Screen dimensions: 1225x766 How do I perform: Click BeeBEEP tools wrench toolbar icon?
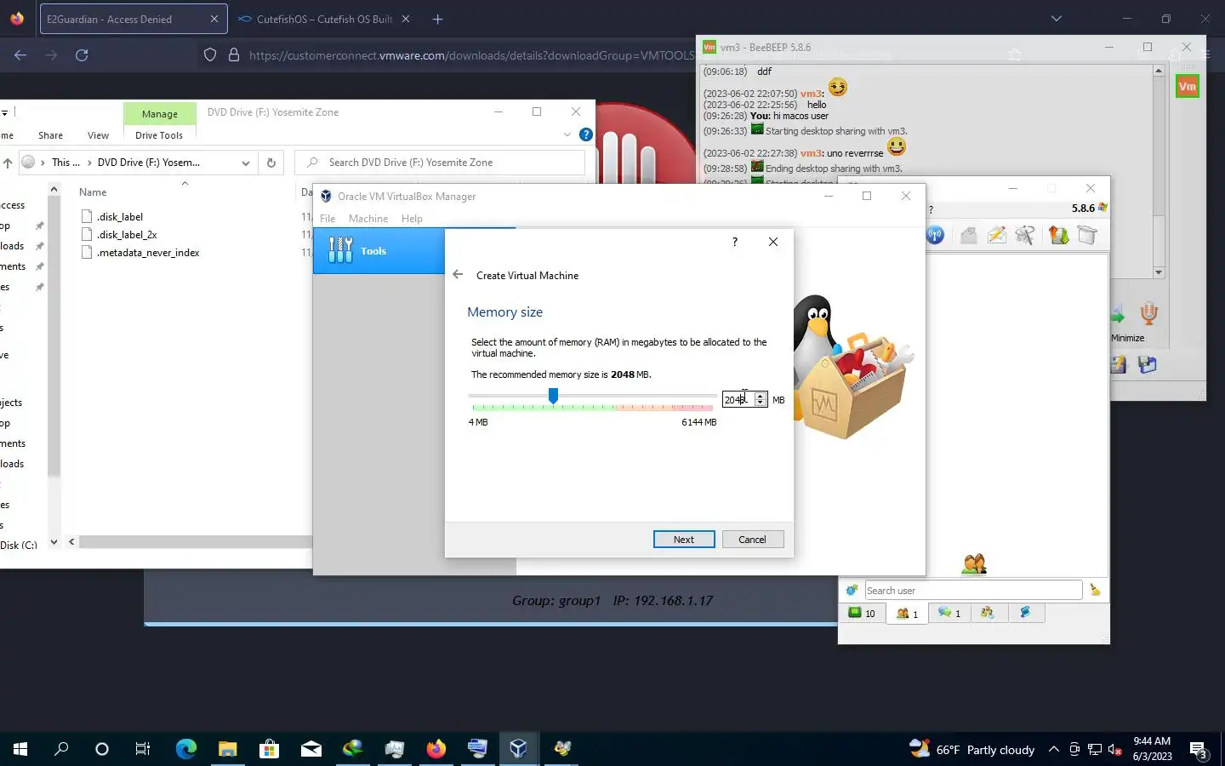pyautogui.click(x=1025, y=236)
